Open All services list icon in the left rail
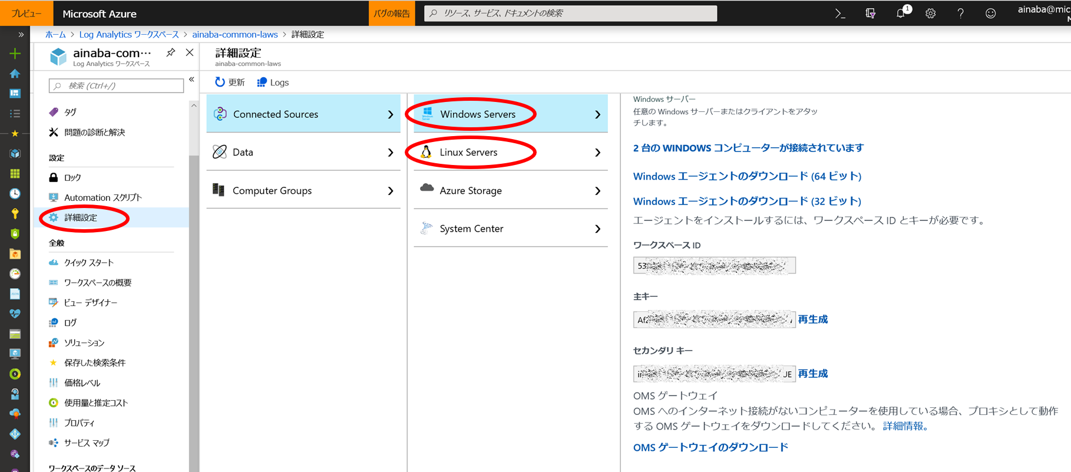 15,114
